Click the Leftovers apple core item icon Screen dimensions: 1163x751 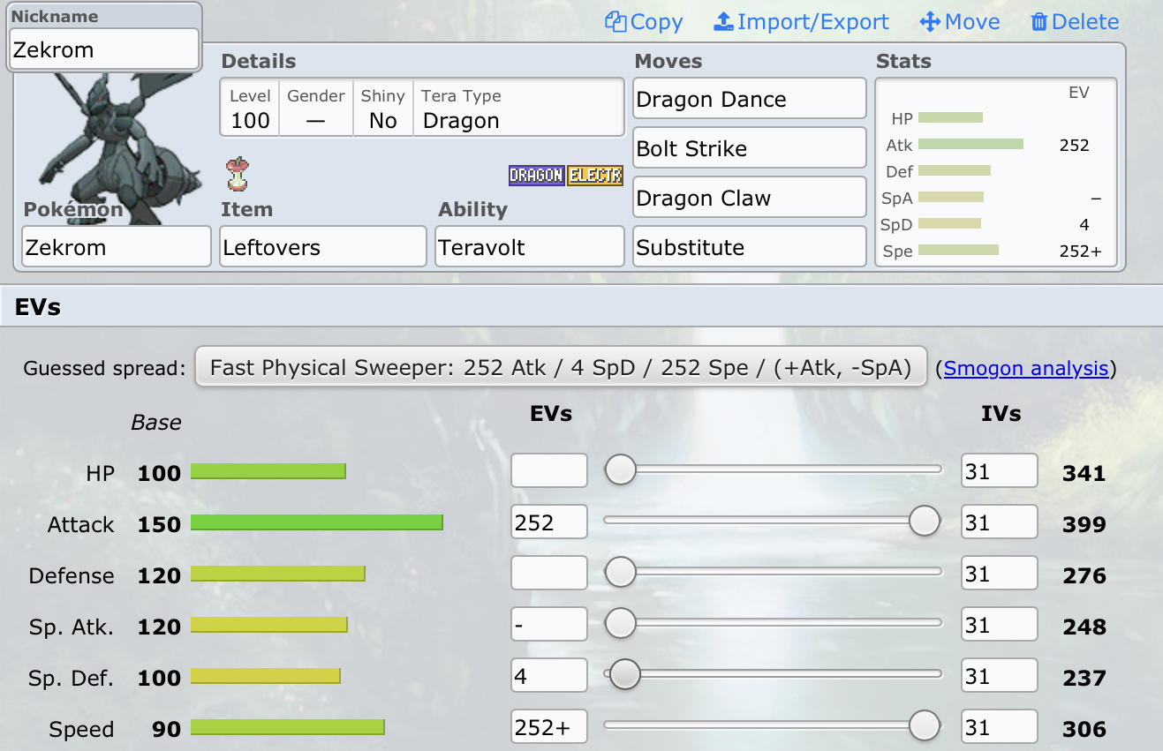point(238,175)
